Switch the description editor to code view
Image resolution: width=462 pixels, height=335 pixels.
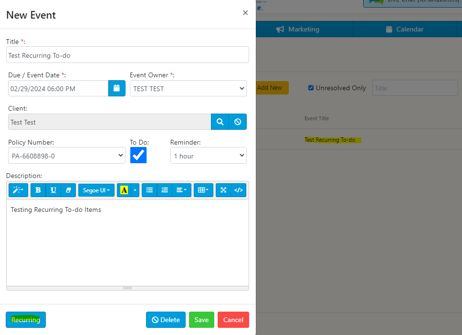[239, 190]
